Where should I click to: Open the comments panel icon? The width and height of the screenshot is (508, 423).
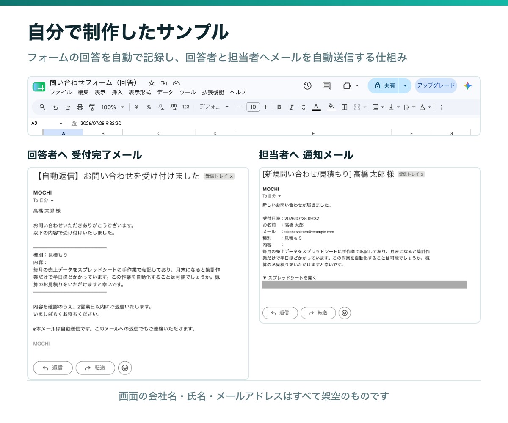click(x=326, y=86)
